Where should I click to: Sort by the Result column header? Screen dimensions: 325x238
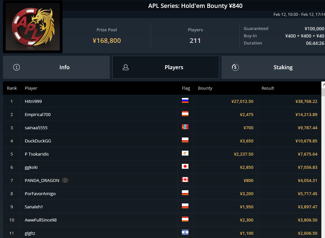[268, 88]
